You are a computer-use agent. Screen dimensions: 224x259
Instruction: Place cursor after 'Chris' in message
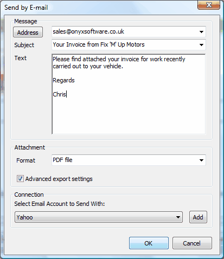(67, 94)
